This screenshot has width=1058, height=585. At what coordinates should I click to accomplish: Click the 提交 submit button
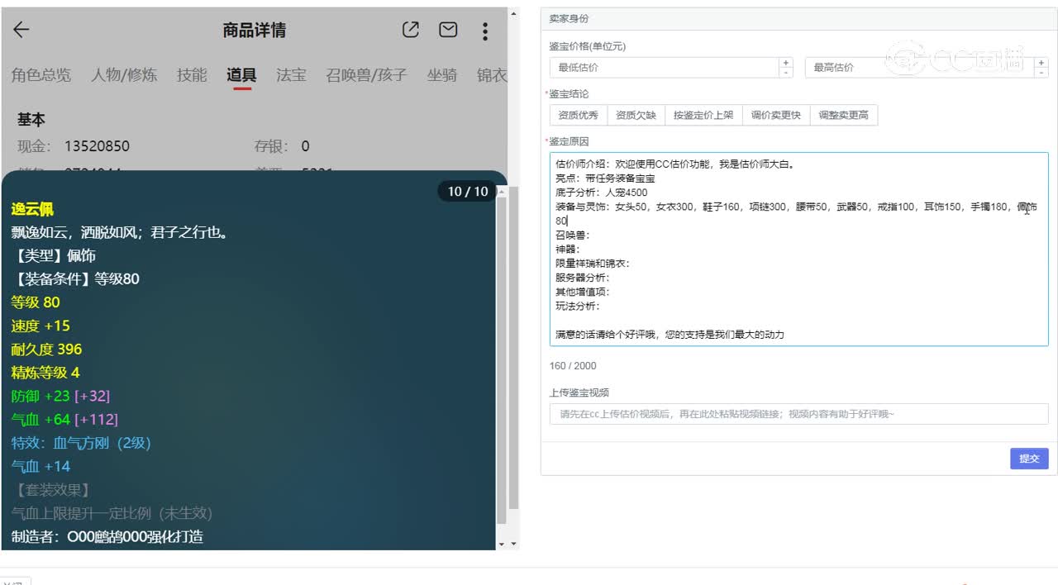tap(1028, 459)
